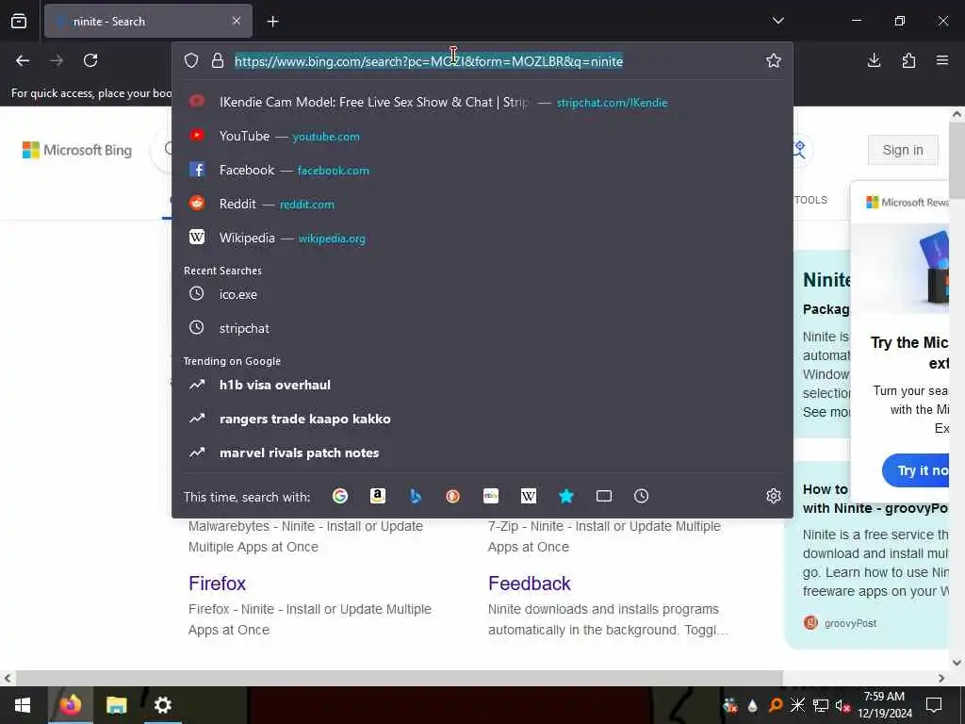965x724 pixels.
Task: Click the muted volume tray icon
Action: coord(842,705)
